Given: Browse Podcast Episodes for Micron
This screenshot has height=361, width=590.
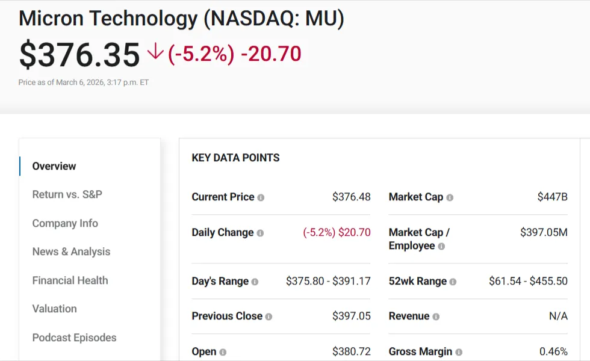Looking at the screenshot, I should [74, 338].
